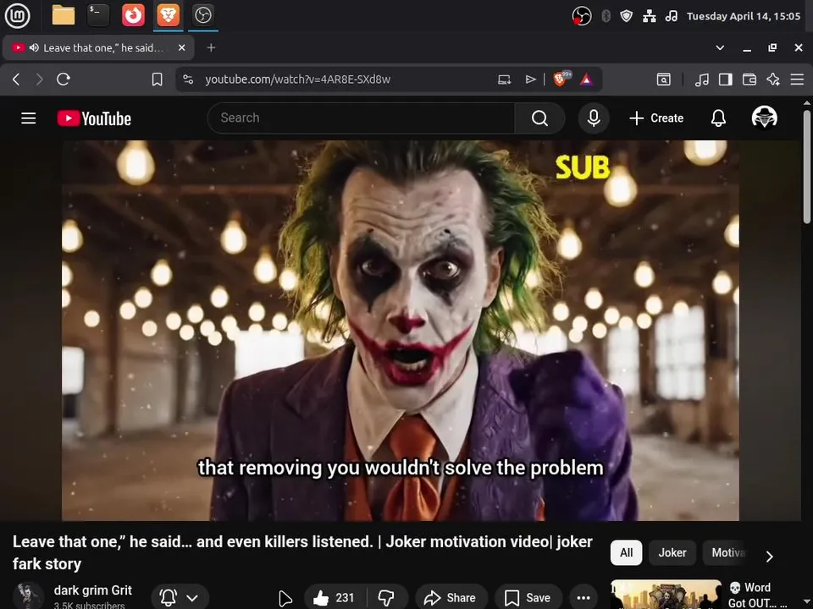
Task: Open browser media controls music icon
Action: [x=701, y=80]
